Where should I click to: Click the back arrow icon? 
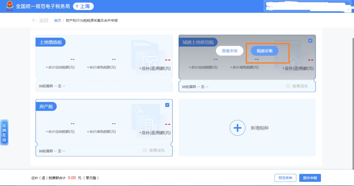point(34,20)
